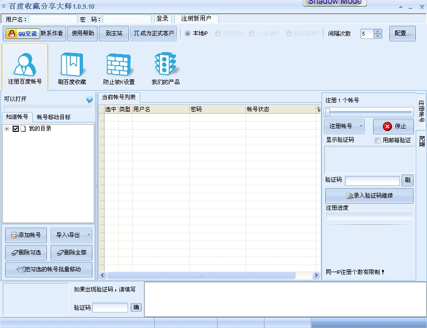Focus the right-panel 验证码 input field
The height and width of the screenshot is (328, 427).
372,181
